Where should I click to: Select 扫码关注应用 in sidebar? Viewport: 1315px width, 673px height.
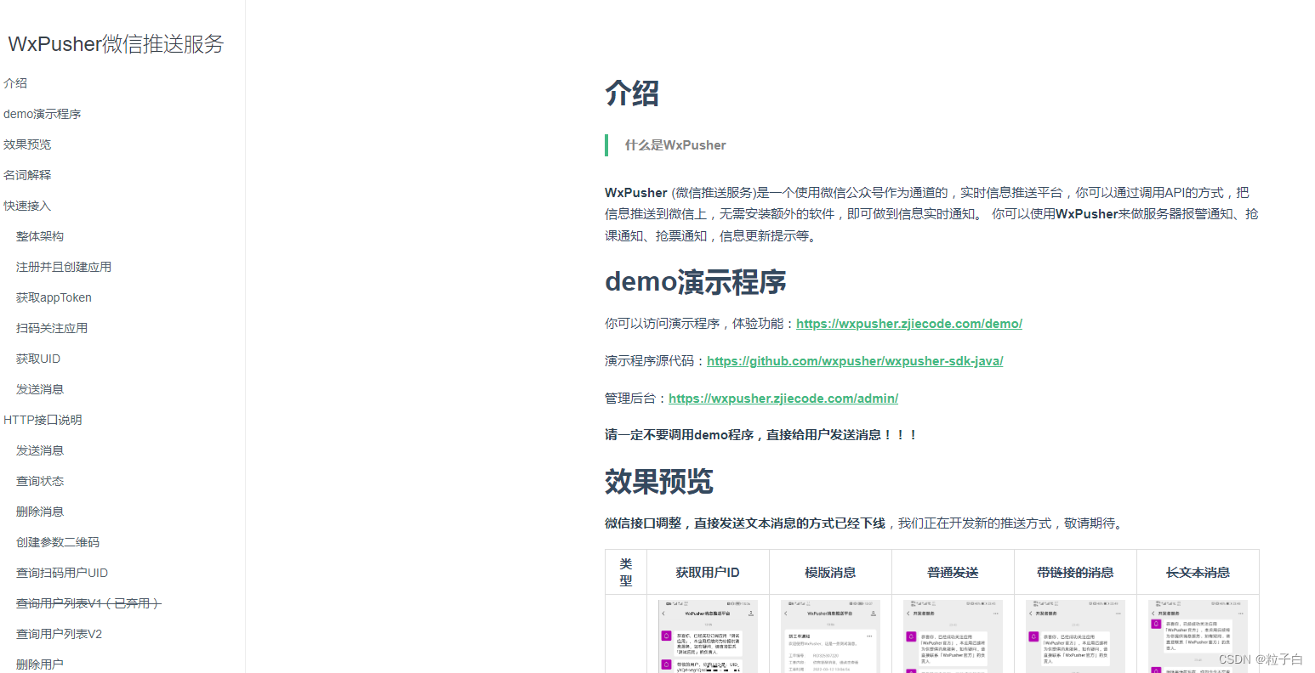tap(52, 328)
